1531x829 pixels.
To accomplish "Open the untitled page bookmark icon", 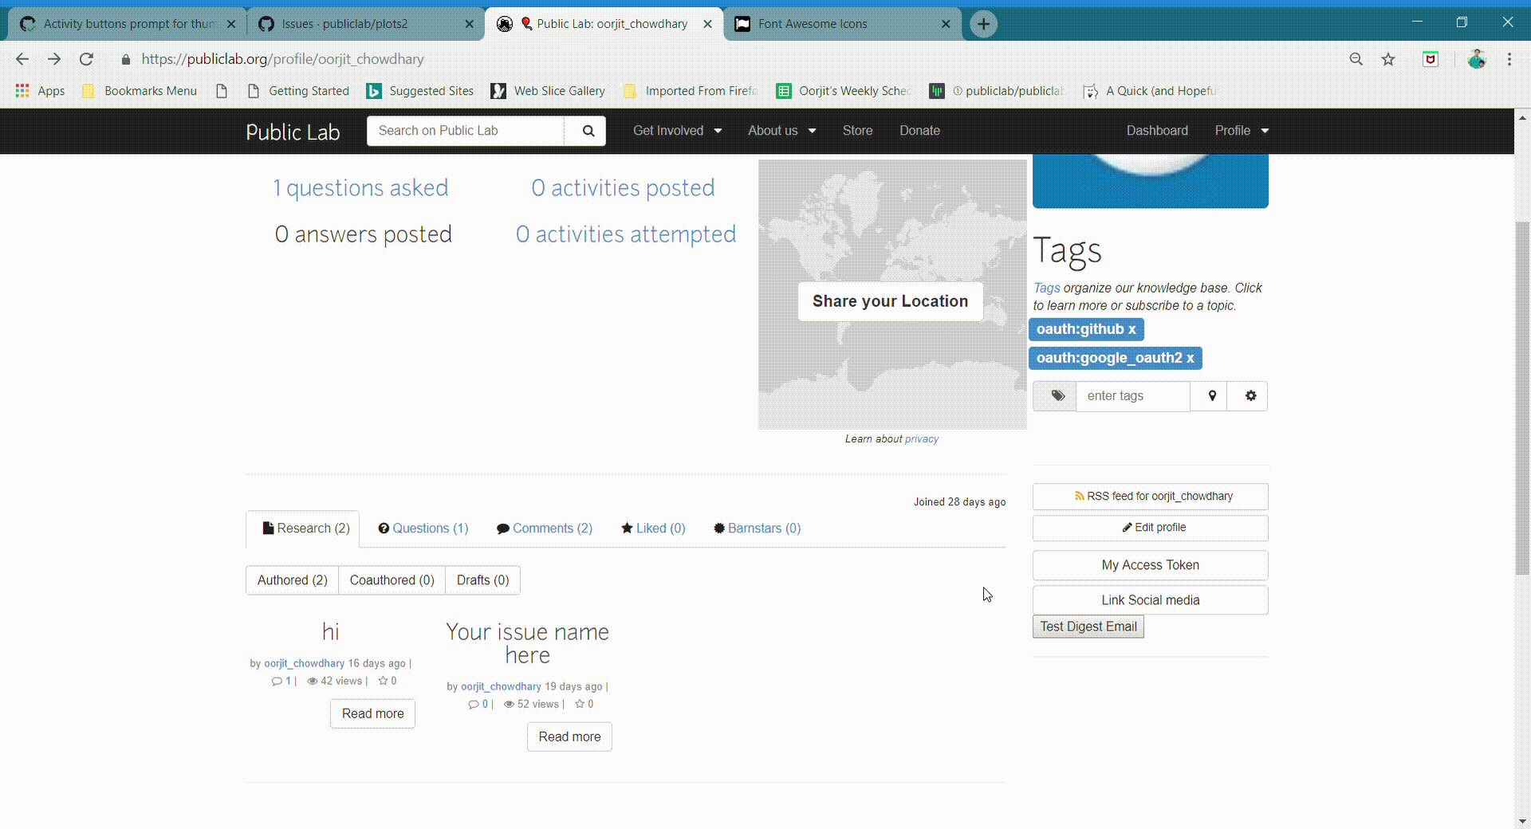I will pyautogui.click(x=222, y=91).
